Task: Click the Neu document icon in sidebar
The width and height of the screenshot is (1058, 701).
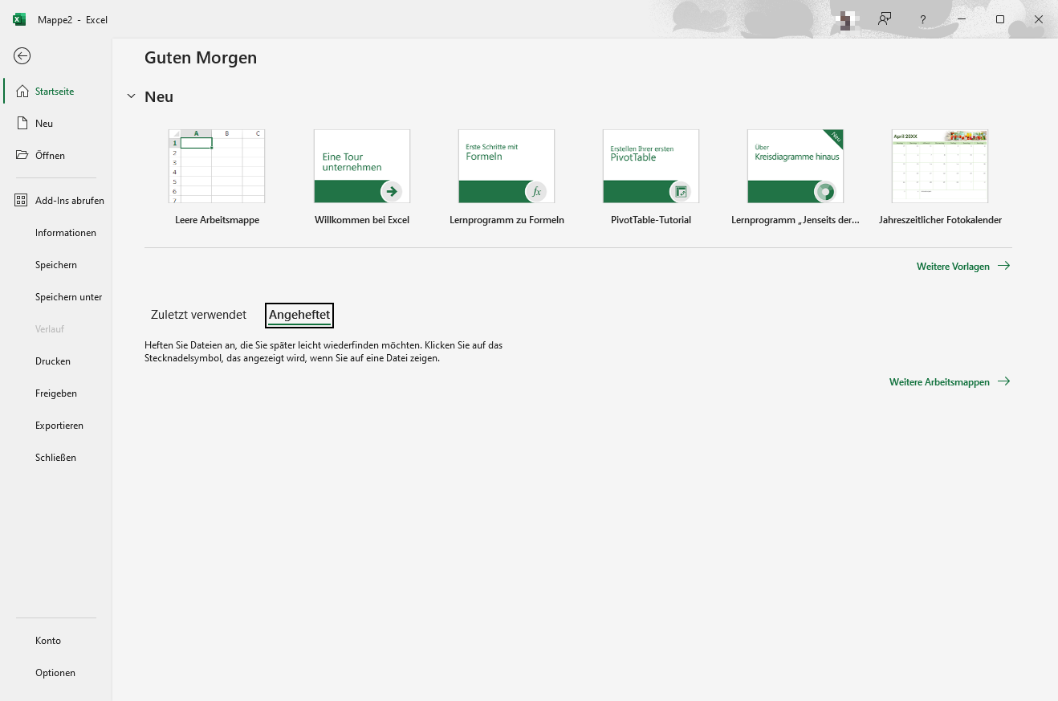Action: coord(22,123)
